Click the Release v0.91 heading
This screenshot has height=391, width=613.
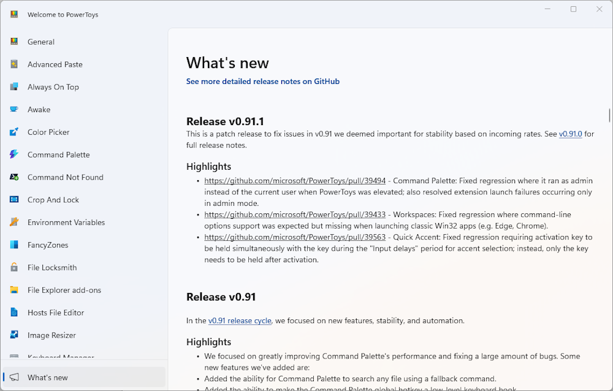pyautogui.click(x=221, y=297)
